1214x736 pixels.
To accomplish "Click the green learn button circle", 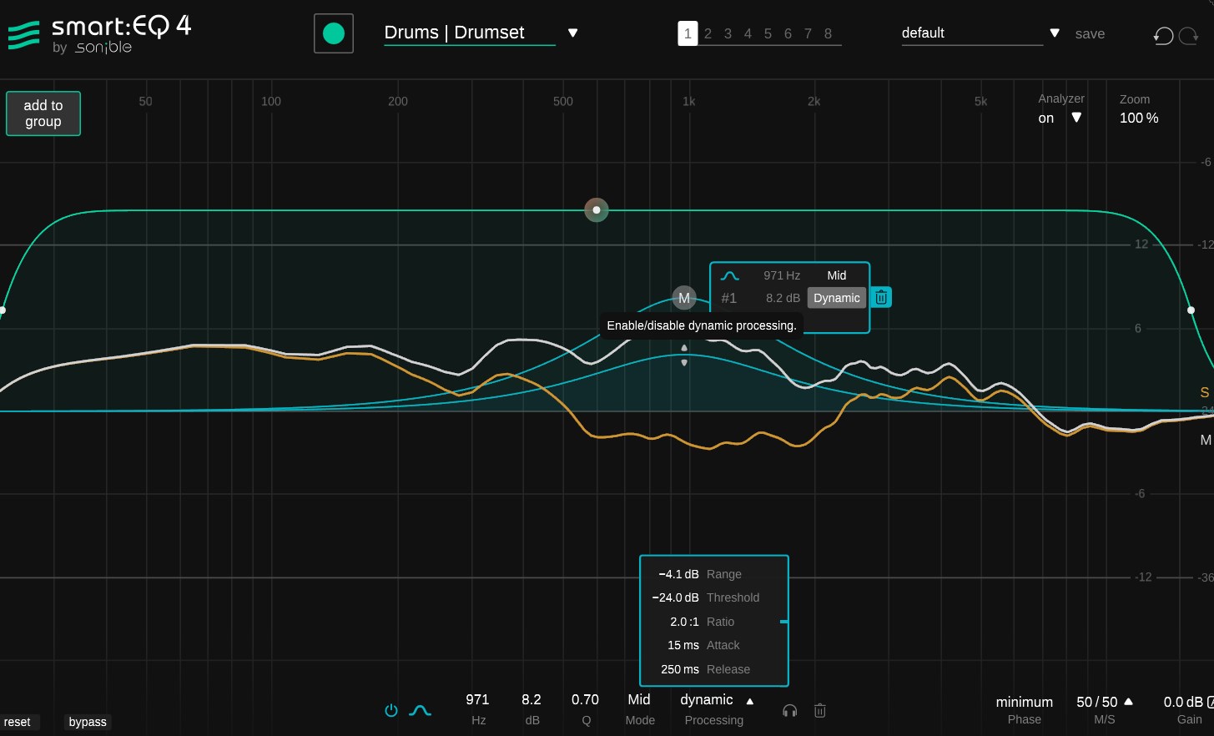I will point(334,33).
